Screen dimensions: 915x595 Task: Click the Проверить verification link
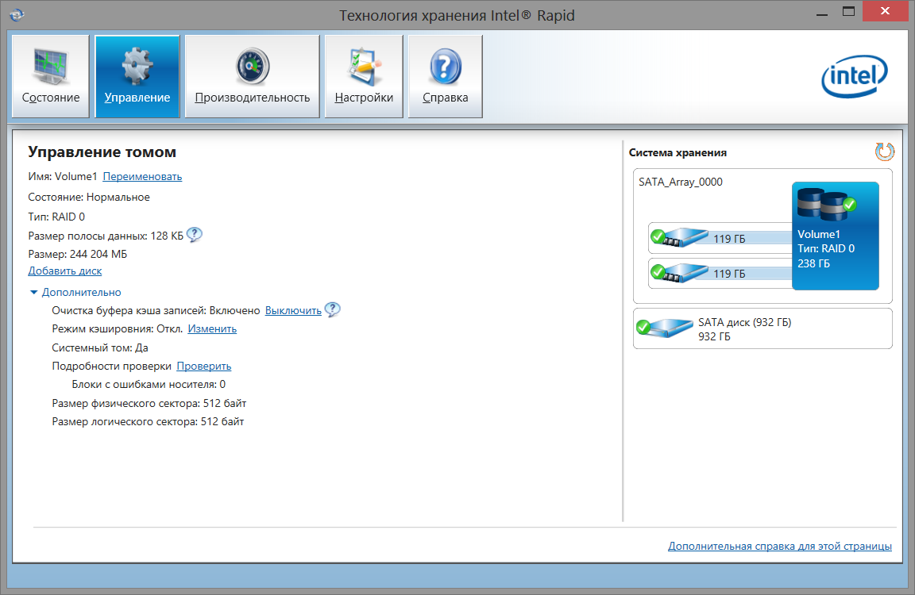(203, 366)
